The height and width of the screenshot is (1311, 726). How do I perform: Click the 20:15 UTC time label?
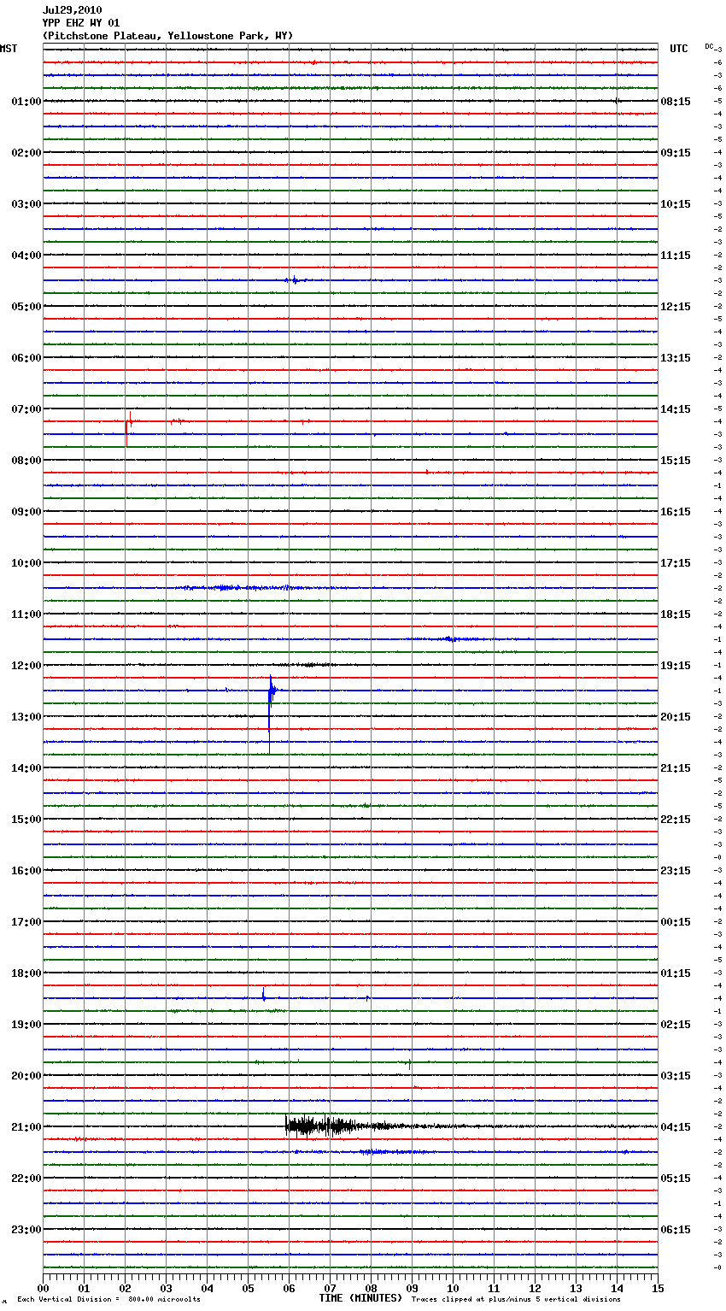click(676, 717)
